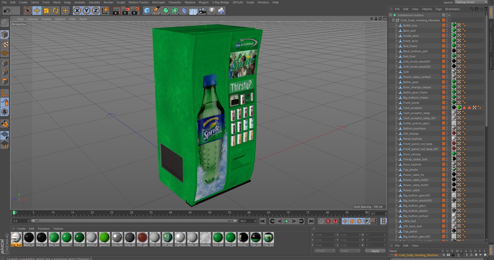The width and height of the screenshot is (494, 260).
Task: Open the Layout Startup dropdown
Action: 471,2
